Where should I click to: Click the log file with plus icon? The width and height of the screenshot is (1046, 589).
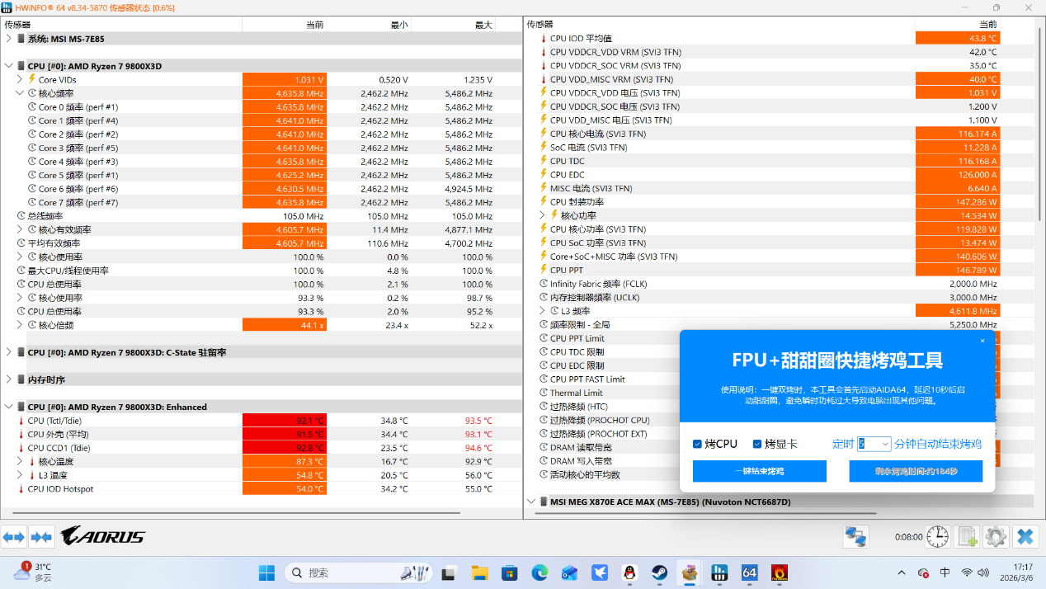pos(968,537)
